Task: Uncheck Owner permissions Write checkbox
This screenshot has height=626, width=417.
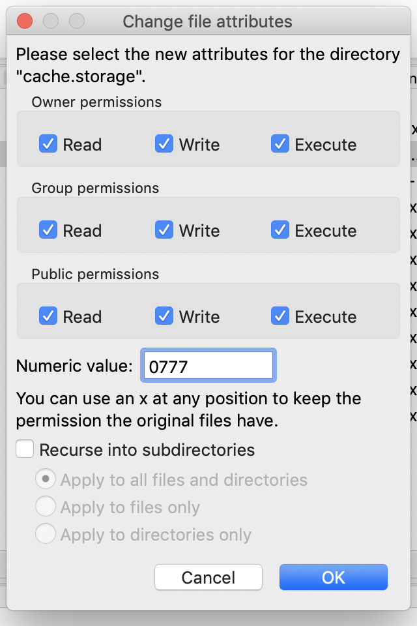Action: (x=164, y=144)
